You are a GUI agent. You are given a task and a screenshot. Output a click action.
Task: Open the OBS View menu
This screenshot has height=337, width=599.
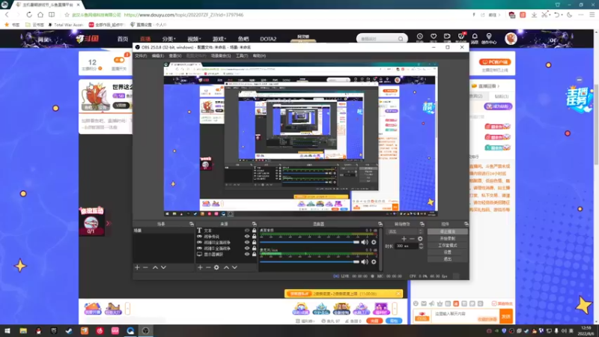[175, 55]
